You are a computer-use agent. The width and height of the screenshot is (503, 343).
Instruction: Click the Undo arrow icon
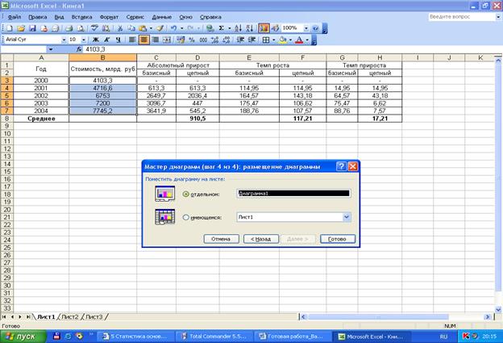coord(173,27)
